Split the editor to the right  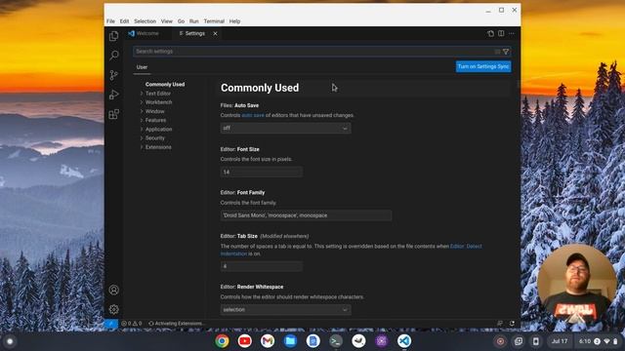501,33
